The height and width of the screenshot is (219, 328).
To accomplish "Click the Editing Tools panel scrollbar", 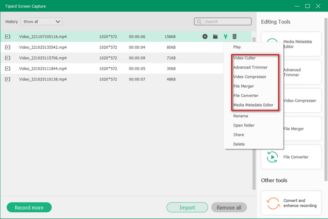I will (x=326, y=100).
